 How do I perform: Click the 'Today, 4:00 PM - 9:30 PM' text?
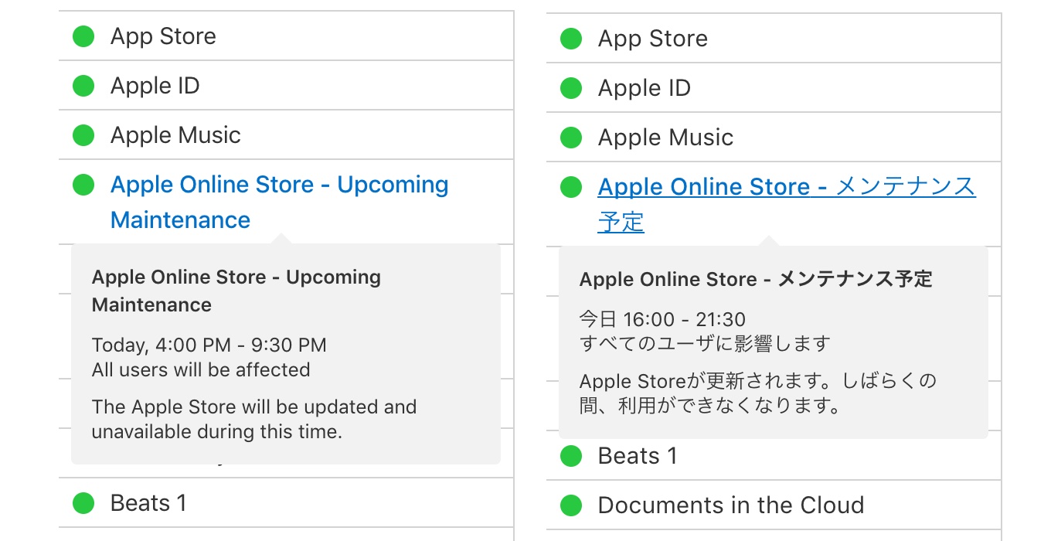(209, 345)
